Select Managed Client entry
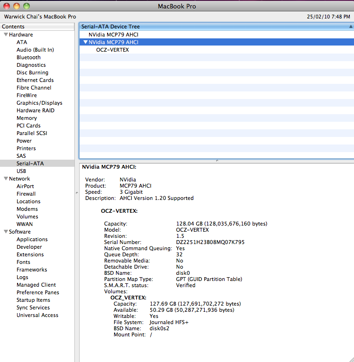 pyautogui.click(x=36, y=285)
